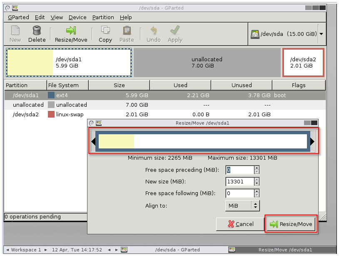Click the GParted icon in dialog title bar
Image resolution: width=339 pixels, height=256 pixels.
[99, 123]
